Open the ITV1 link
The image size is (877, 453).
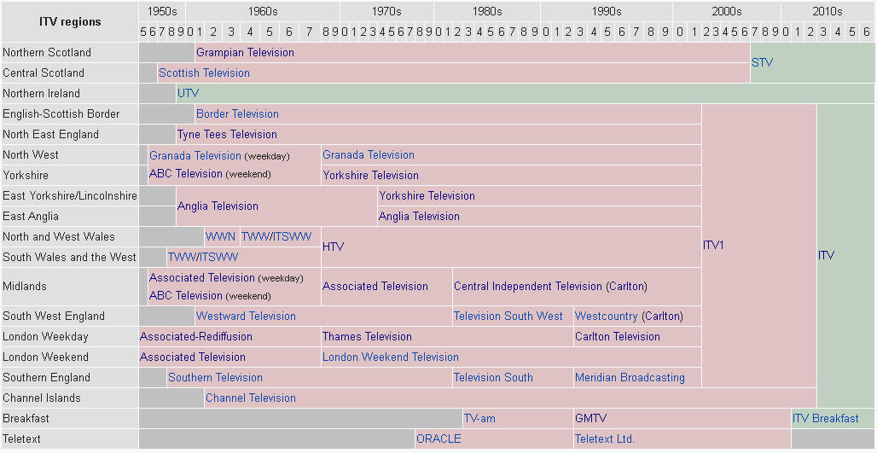point(714,245)
